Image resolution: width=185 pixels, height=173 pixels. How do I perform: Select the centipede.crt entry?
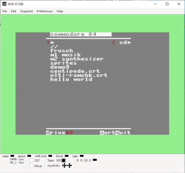pos(75,71)
